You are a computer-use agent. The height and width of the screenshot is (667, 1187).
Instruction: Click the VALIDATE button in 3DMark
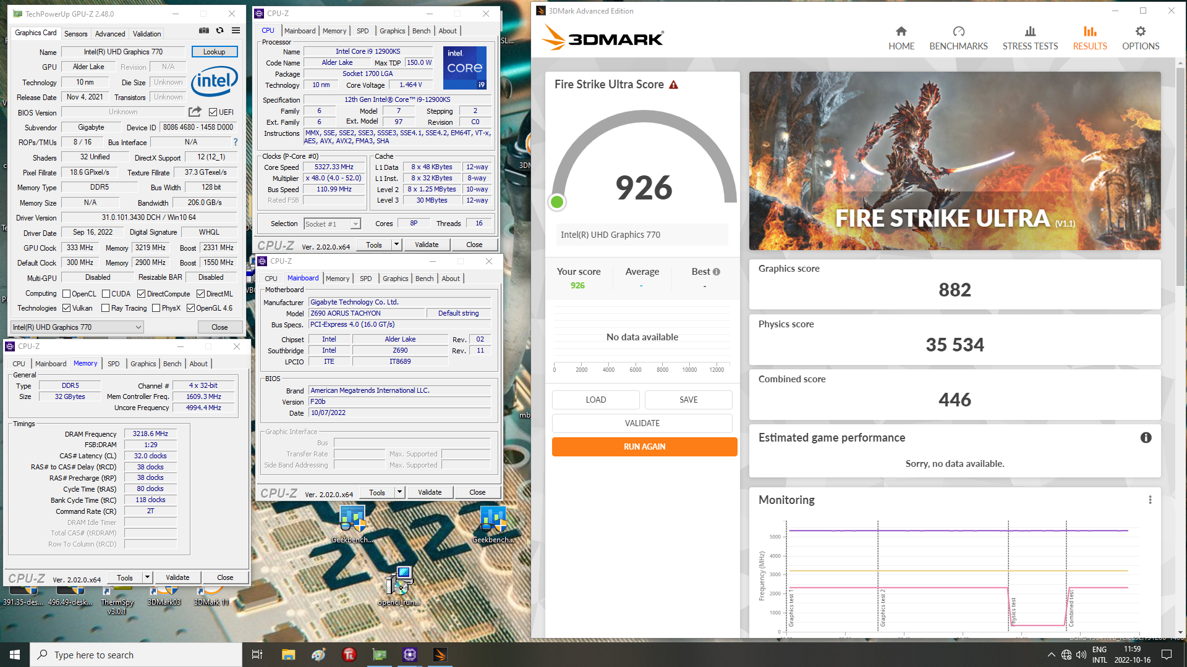(642, 423)
